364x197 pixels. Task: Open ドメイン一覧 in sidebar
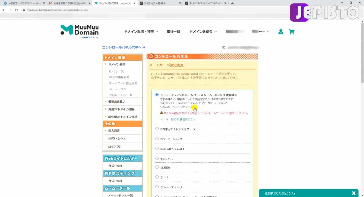pyautogui.click(x=116, y=71)
